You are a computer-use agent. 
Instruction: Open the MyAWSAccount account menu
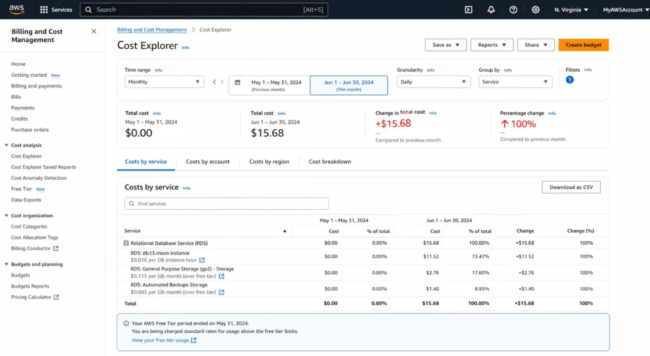[x=625, y=10]
